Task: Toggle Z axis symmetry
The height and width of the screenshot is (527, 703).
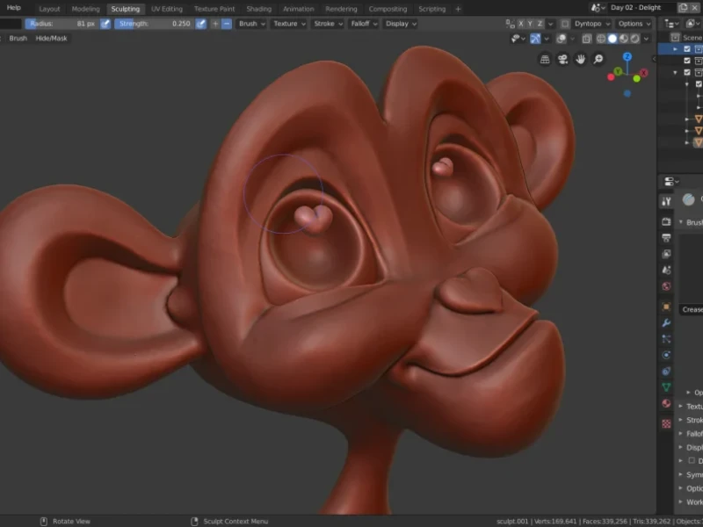Action: [x=540, y=24]
